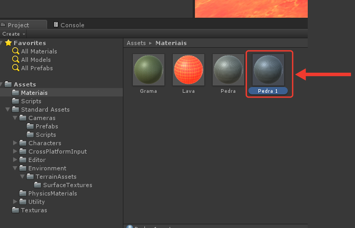Expand the Utility folder arrow
Image resolution: width=355 pixels, height=228 pixels.
(15, 202)
